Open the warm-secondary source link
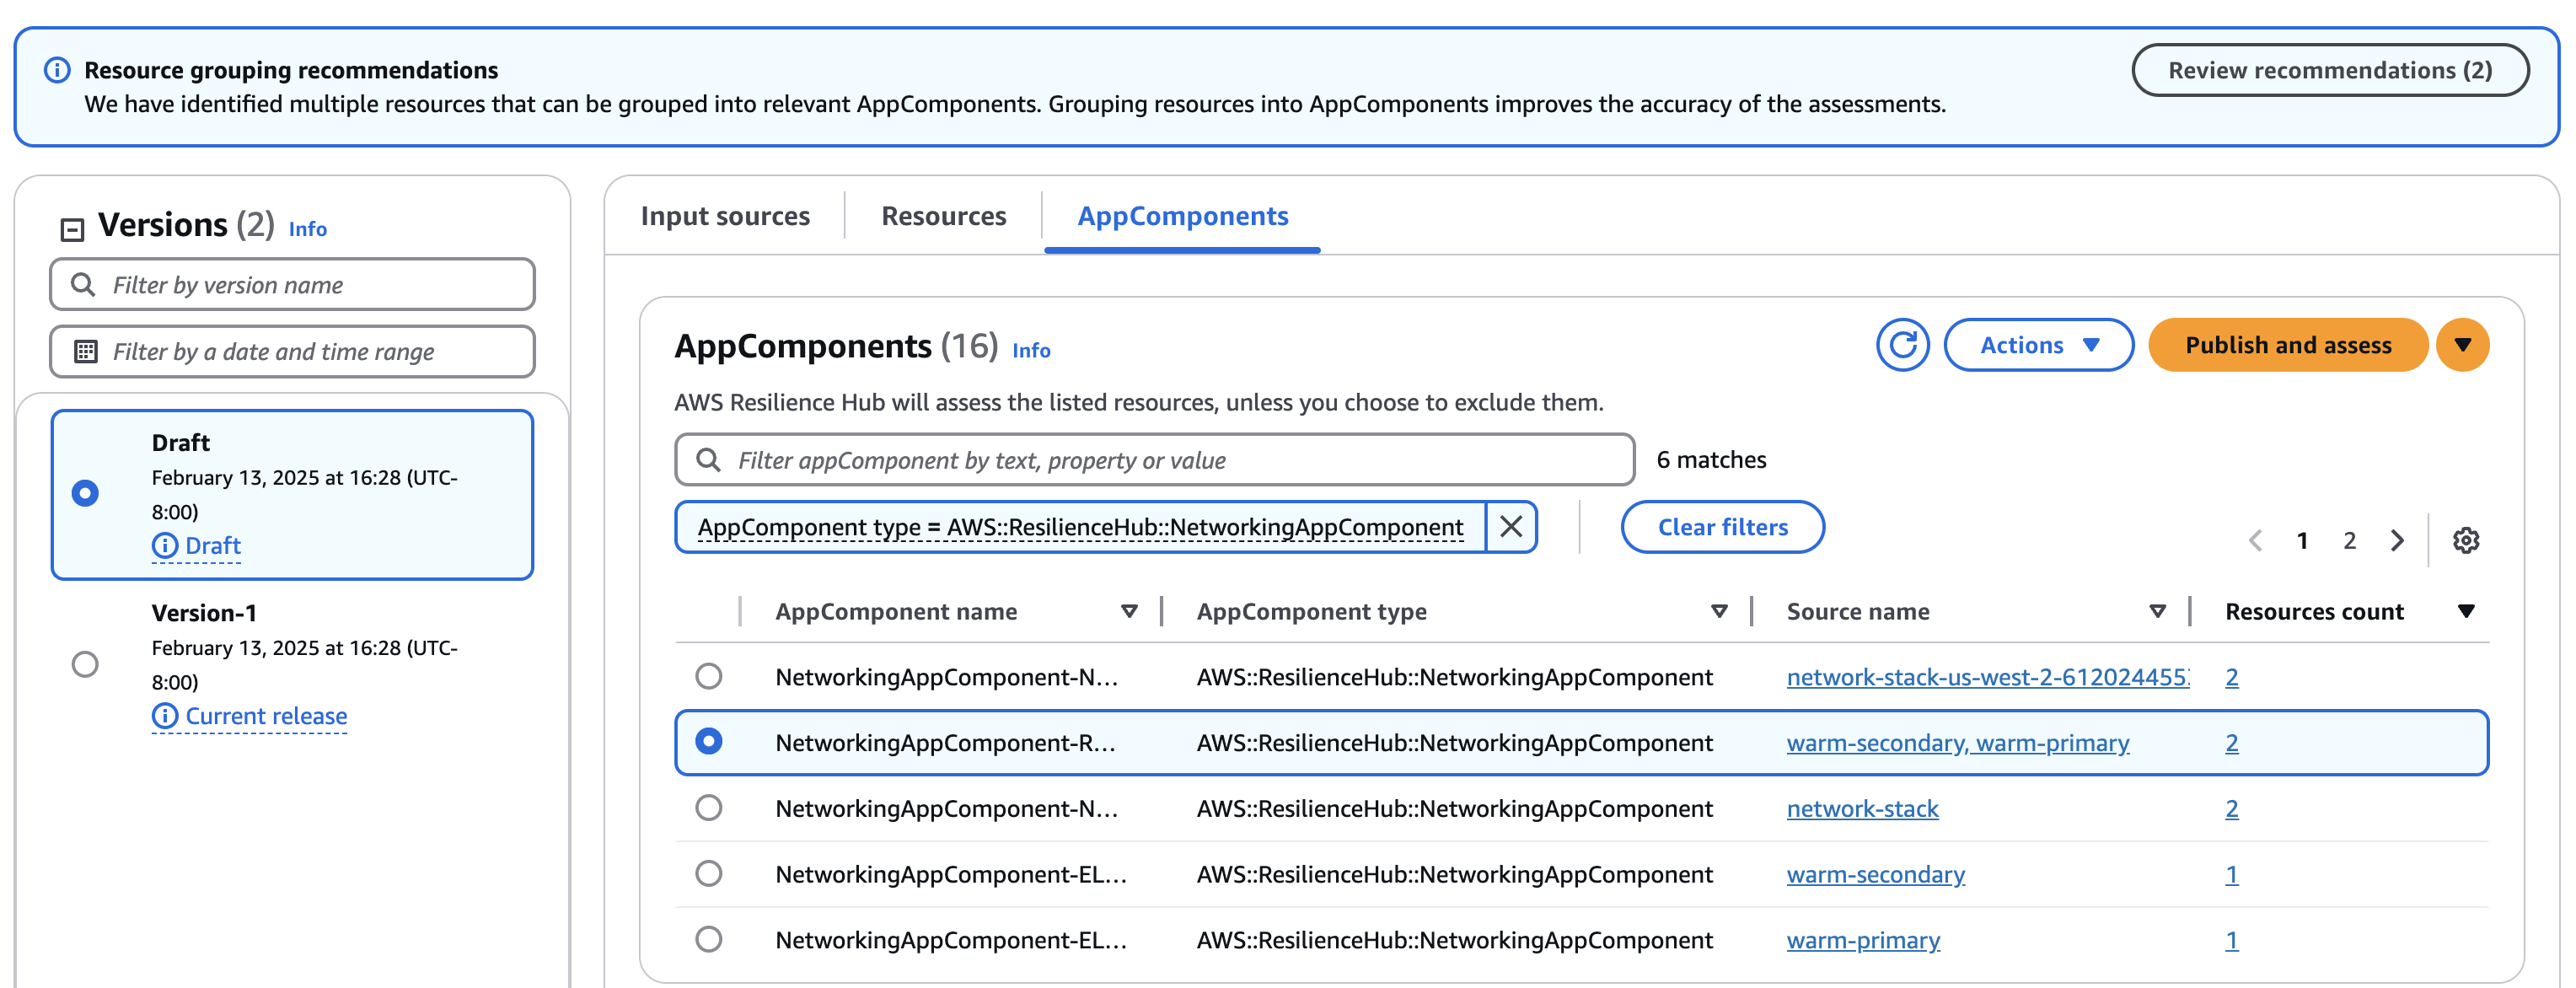 tap(1875, 875)
